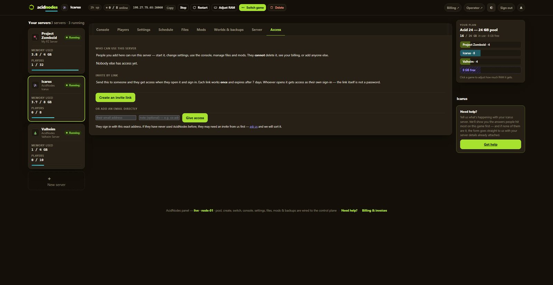The width and height of the screenshot is (553, 285).
Task: Click the New server tile
Action: [x=56, y=181]
